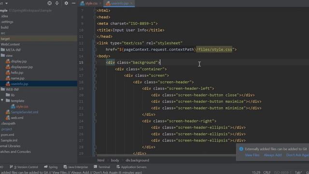The image size is (309, 174).
Task: Open pom.xml in the tree
Action: 7,135
